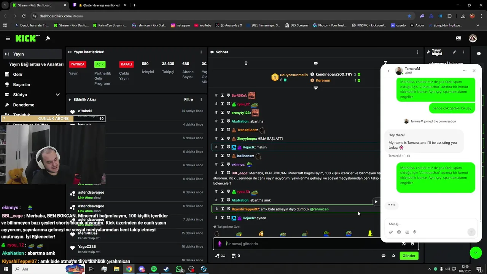Open Instagram bookmark
The image size is (487, 274).
click(180, 25)
